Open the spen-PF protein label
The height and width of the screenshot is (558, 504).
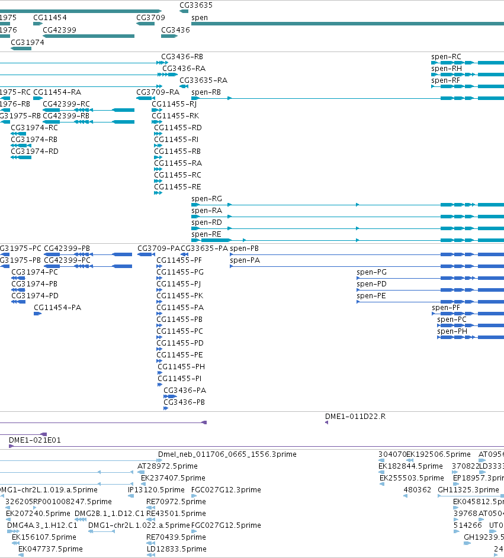[446, 308]
